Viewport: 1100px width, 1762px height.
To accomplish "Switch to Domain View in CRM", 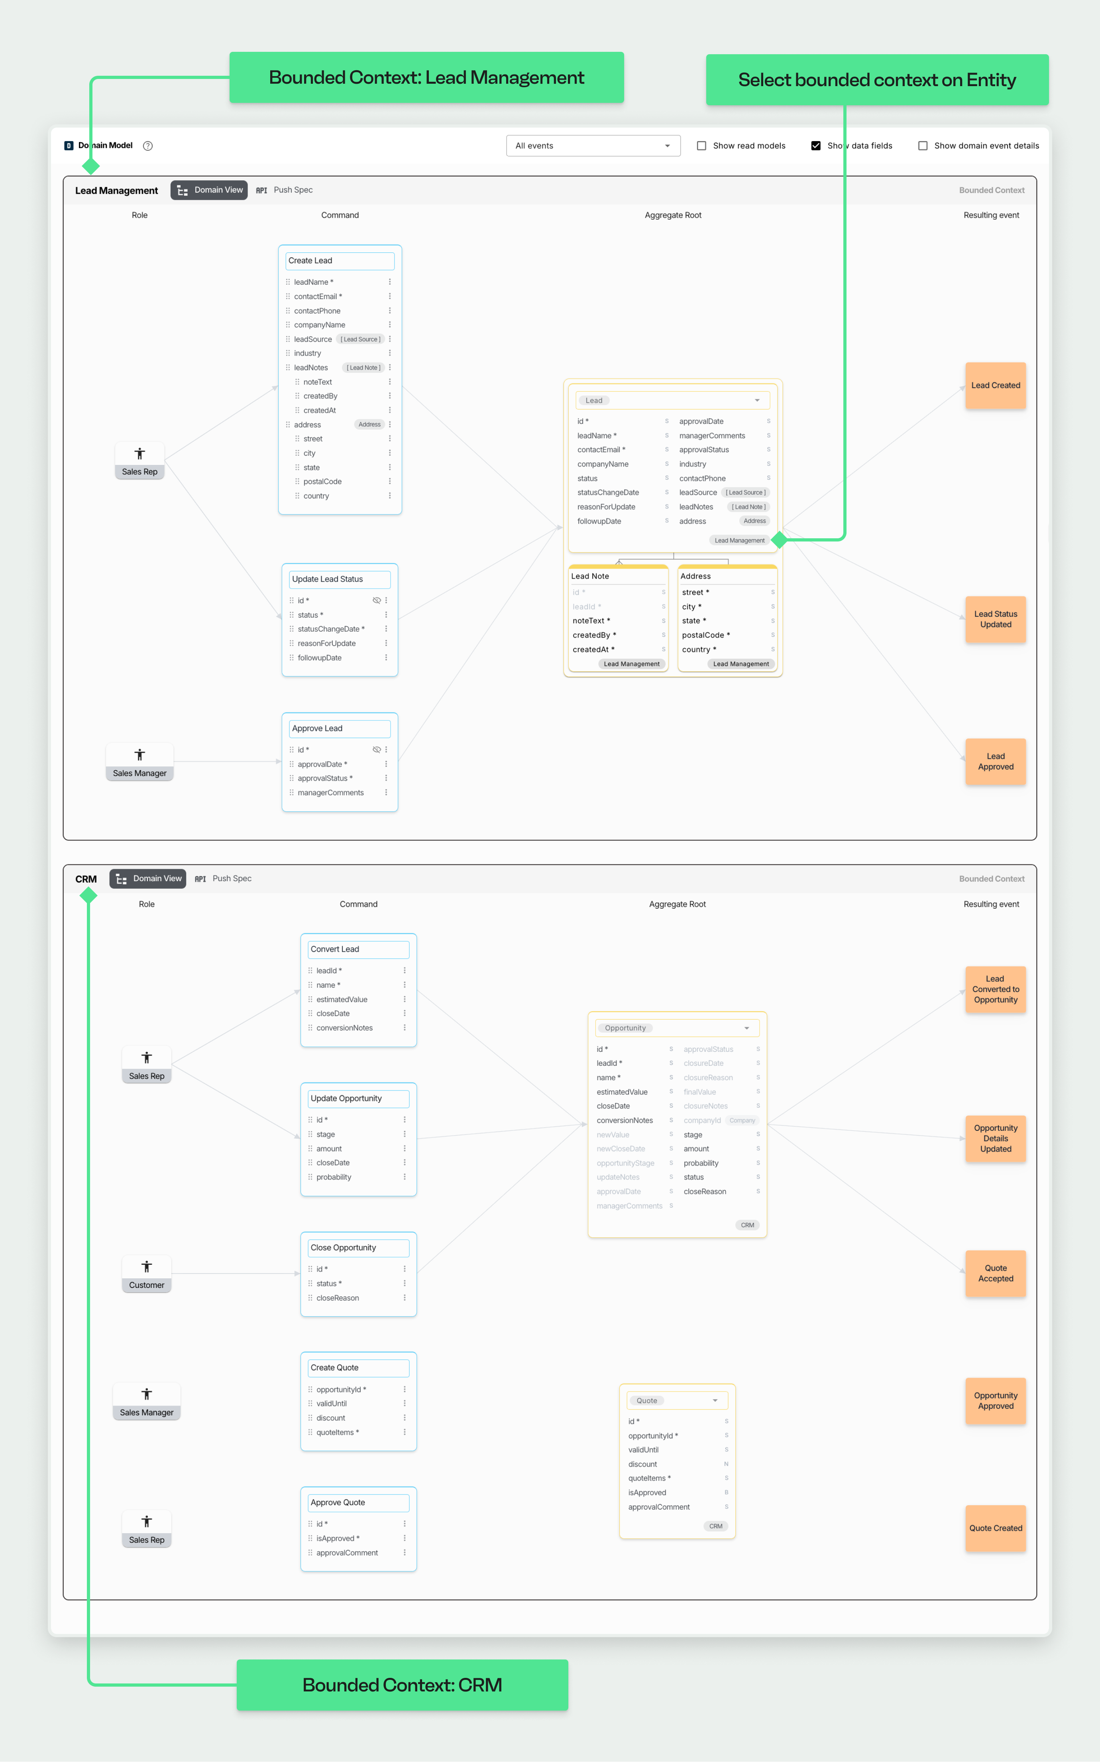I will click(x=148, y=878).
